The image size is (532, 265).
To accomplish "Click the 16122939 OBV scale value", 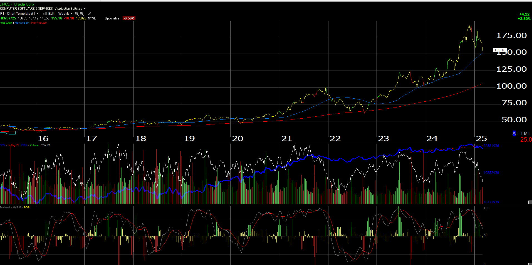I will [x=491, y=202].
